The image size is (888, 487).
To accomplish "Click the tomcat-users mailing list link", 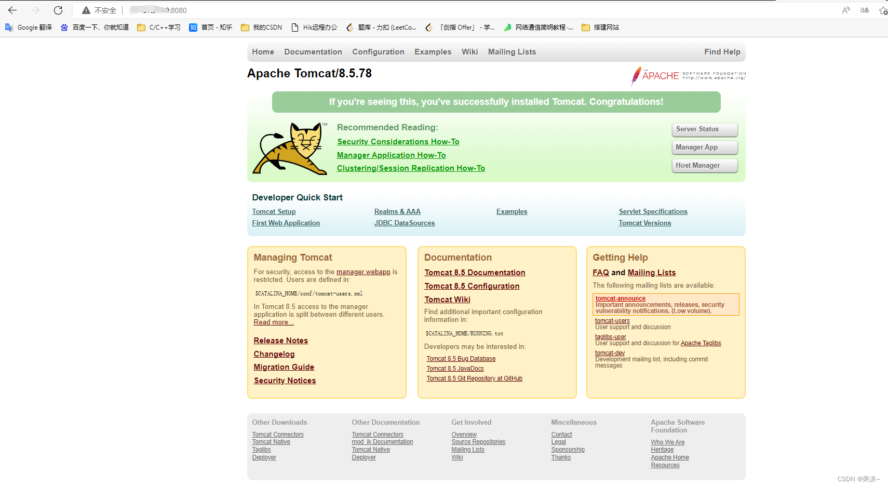I will pyautogui.click(x=612, y=321).
